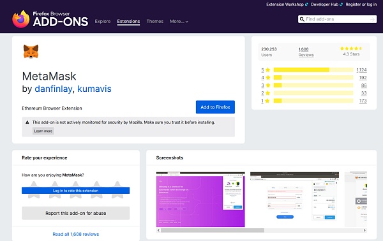Expand the More... dropdown menu
Screen dimensions: 383x241
pyautogui.click(x=179, y=22)
